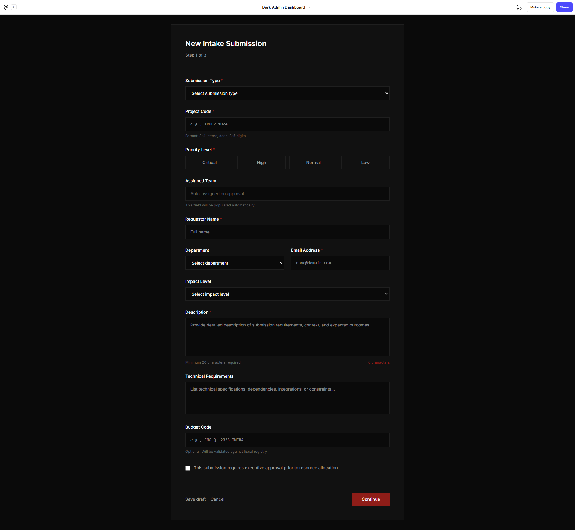Open the Submission Type dropdown
Screen dimensions: 575x530
coord(287,93)
